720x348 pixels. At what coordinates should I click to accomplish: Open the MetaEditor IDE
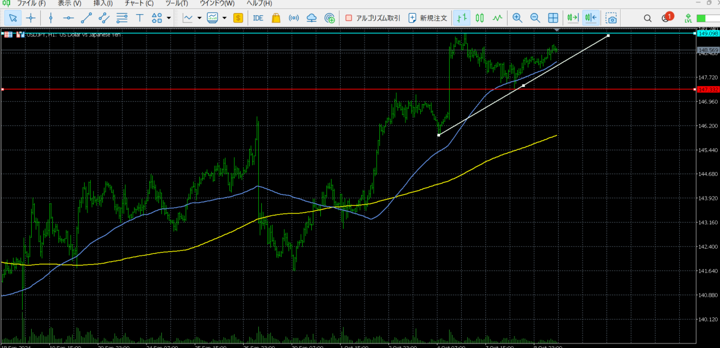pyautogui.click(x=258, y=18)
